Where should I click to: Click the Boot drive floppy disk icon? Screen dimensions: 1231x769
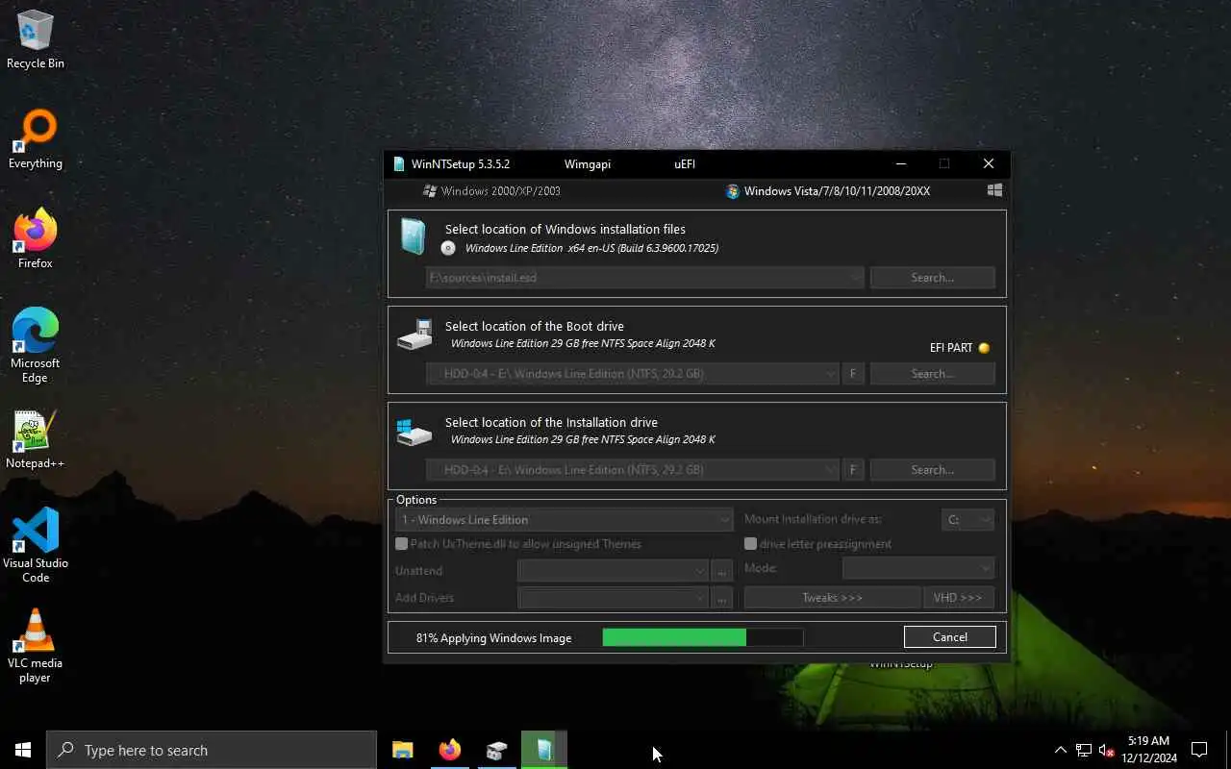tap(415, 335)
